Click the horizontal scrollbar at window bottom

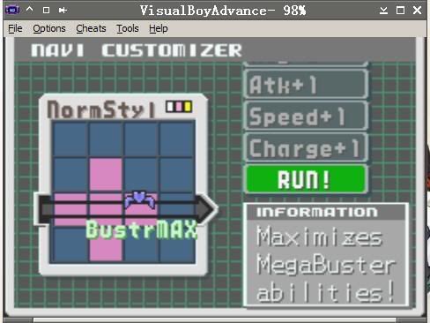click(215, 320)
